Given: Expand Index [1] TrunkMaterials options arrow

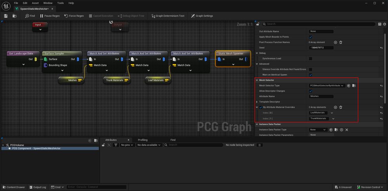Looking at the screenshot, I should (x=333, y=119).
